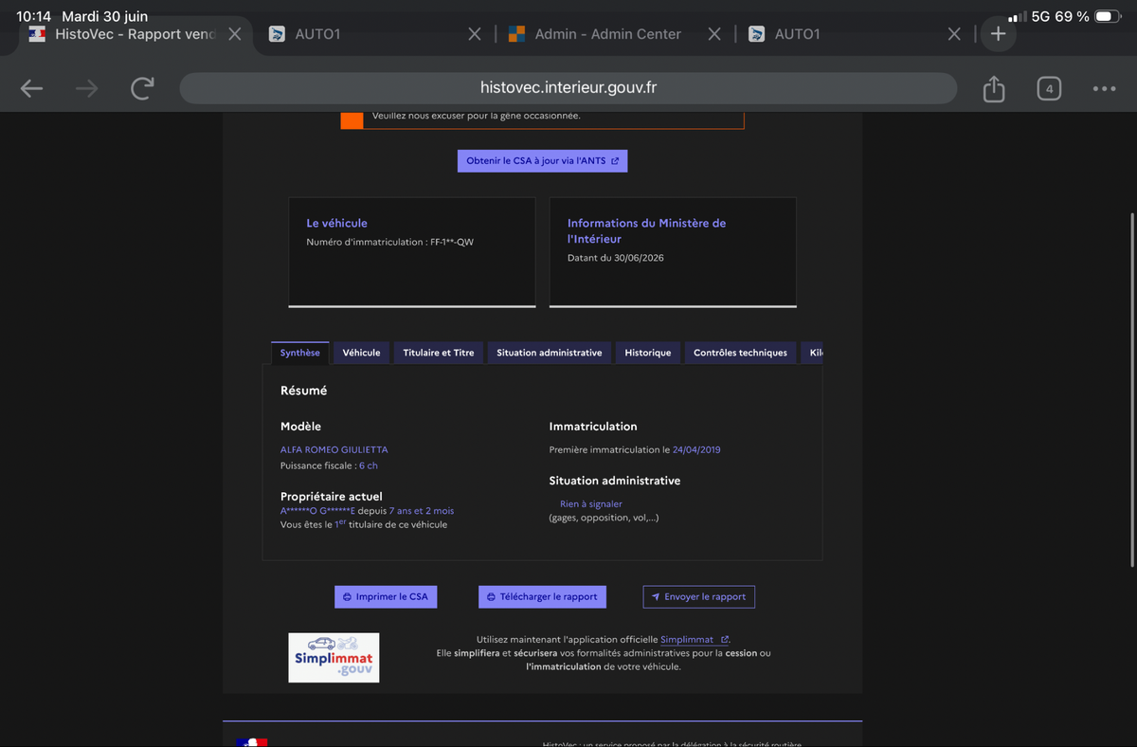Open the Véhicule tab
This screenshot has height=747, width=1137.
tap(361, 353)
